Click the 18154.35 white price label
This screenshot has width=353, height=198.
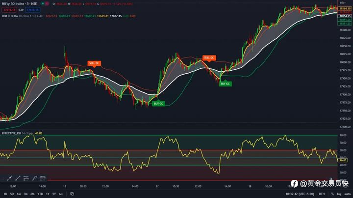tap(345, 16)
